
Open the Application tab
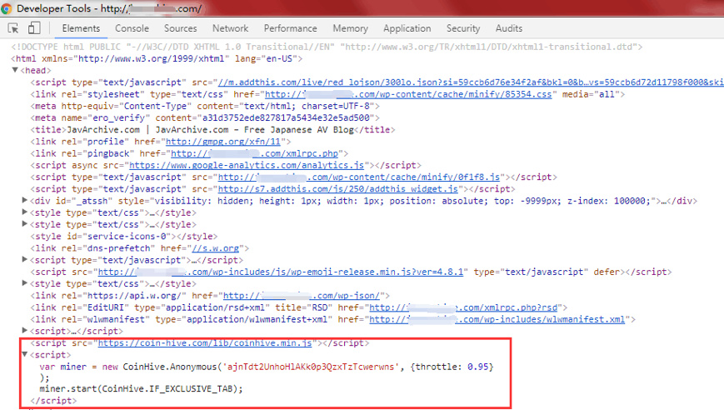(407, 28)
